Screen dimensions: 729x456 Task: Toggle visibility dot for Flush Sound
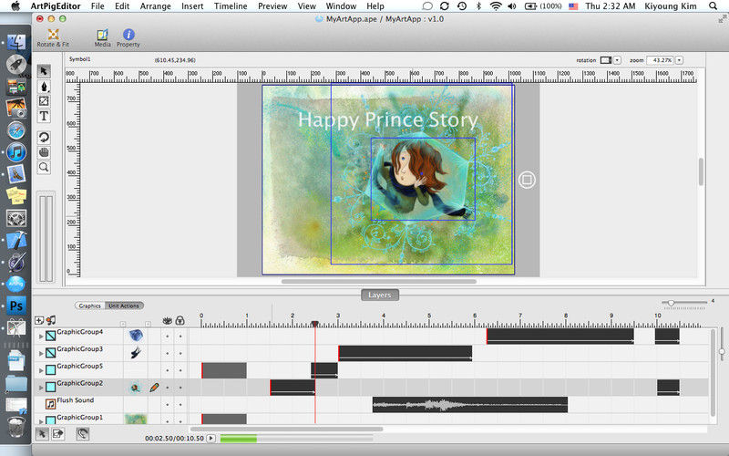[x=168, y=404]
